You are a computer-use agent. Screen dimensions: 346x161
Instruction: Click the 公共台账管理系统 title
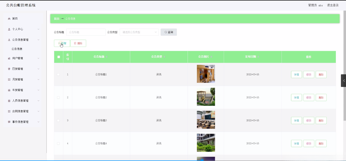point(21,5)
